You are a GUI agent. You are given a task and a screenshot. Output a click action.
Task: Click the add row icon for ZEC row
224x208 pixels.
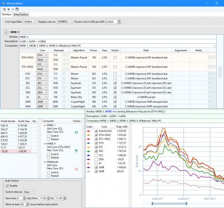coord(210,83)
